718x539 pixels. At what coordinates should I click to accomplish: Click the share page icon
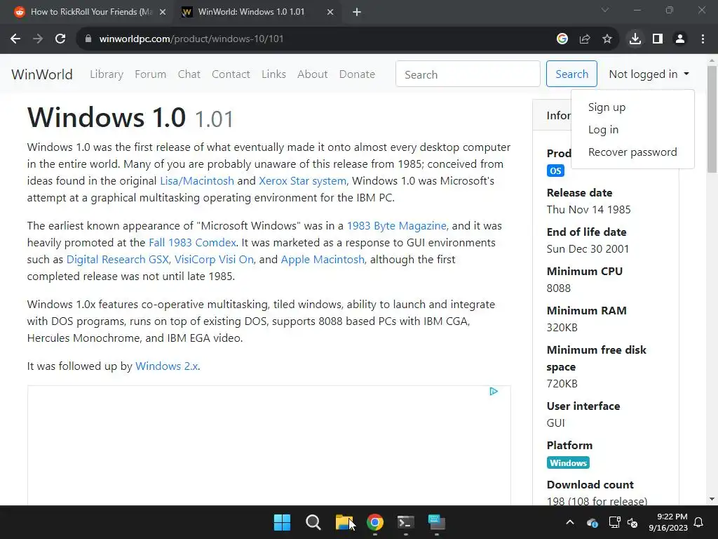(585, 39)
